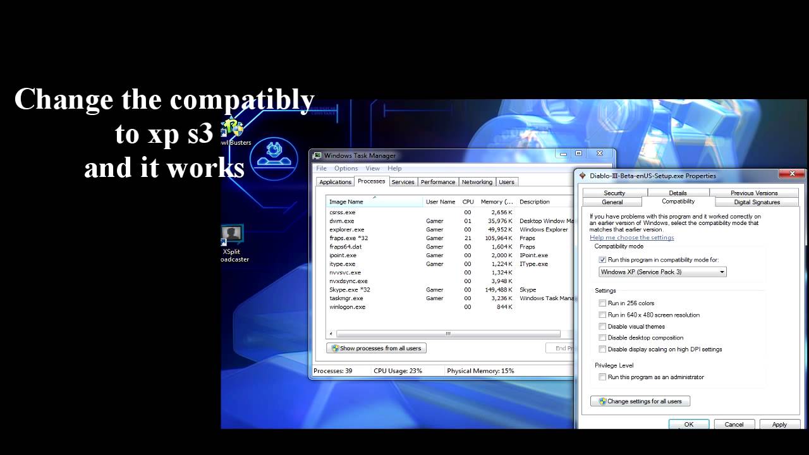Screen dimensions: 809x455
Task: Click the Diablo-III setup Properties title icon
Action: pyautogui.click(x=583, y=176)
